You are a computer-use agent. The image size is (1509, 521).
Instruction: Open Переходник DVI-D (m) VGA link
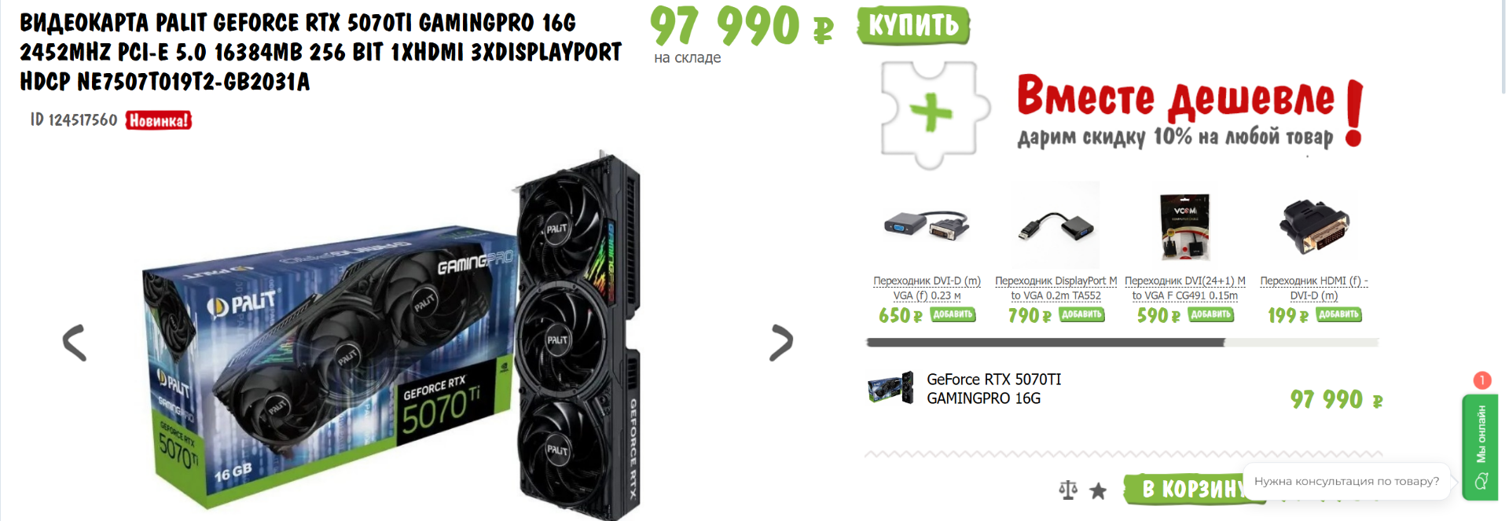pos(927,288)
